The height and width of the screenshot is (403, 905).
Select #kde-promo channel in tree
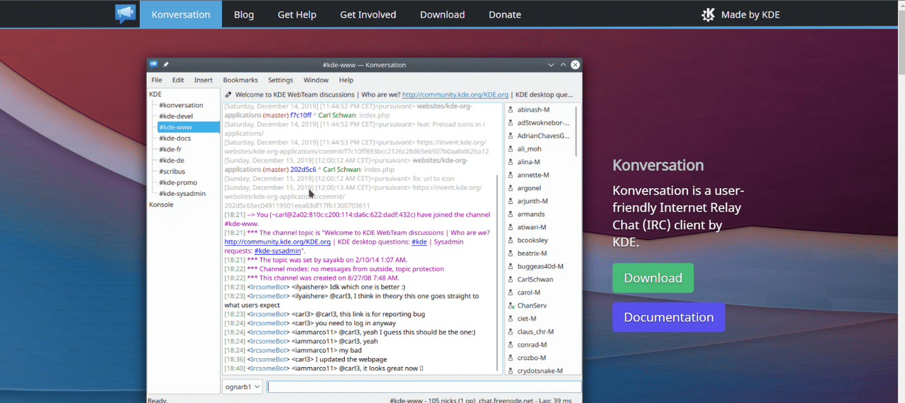coord(178,183)
